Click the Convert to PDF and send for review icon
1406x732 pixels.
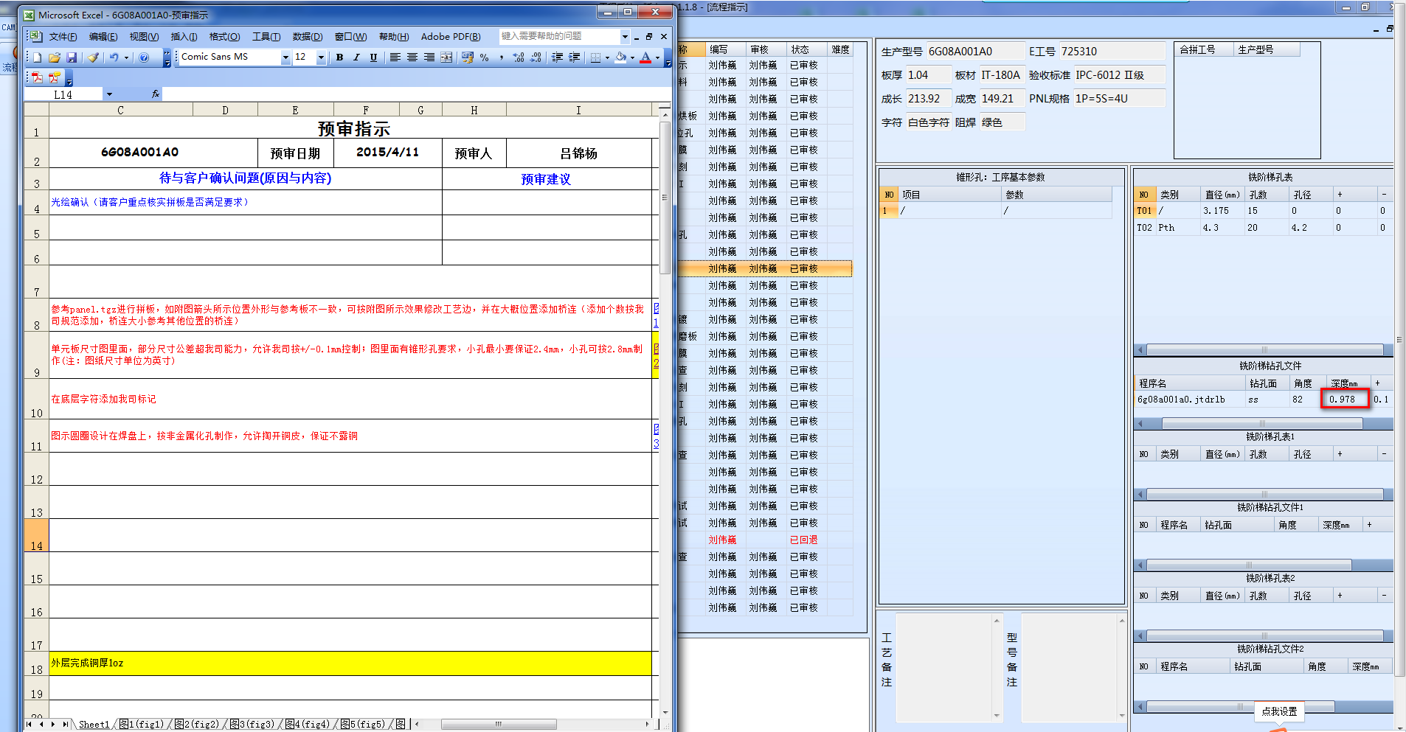tap(54, 77)
